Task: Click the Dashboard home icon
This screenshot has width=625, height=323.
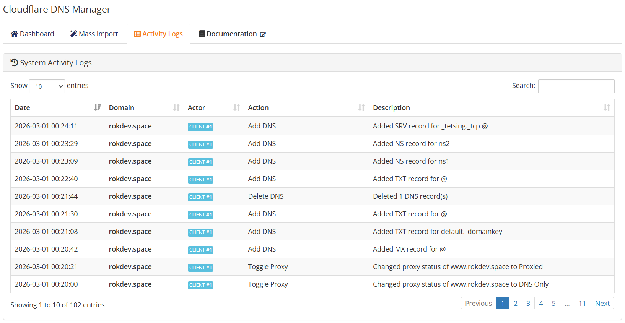Action: pyautogui.click(x=14, y=34)
